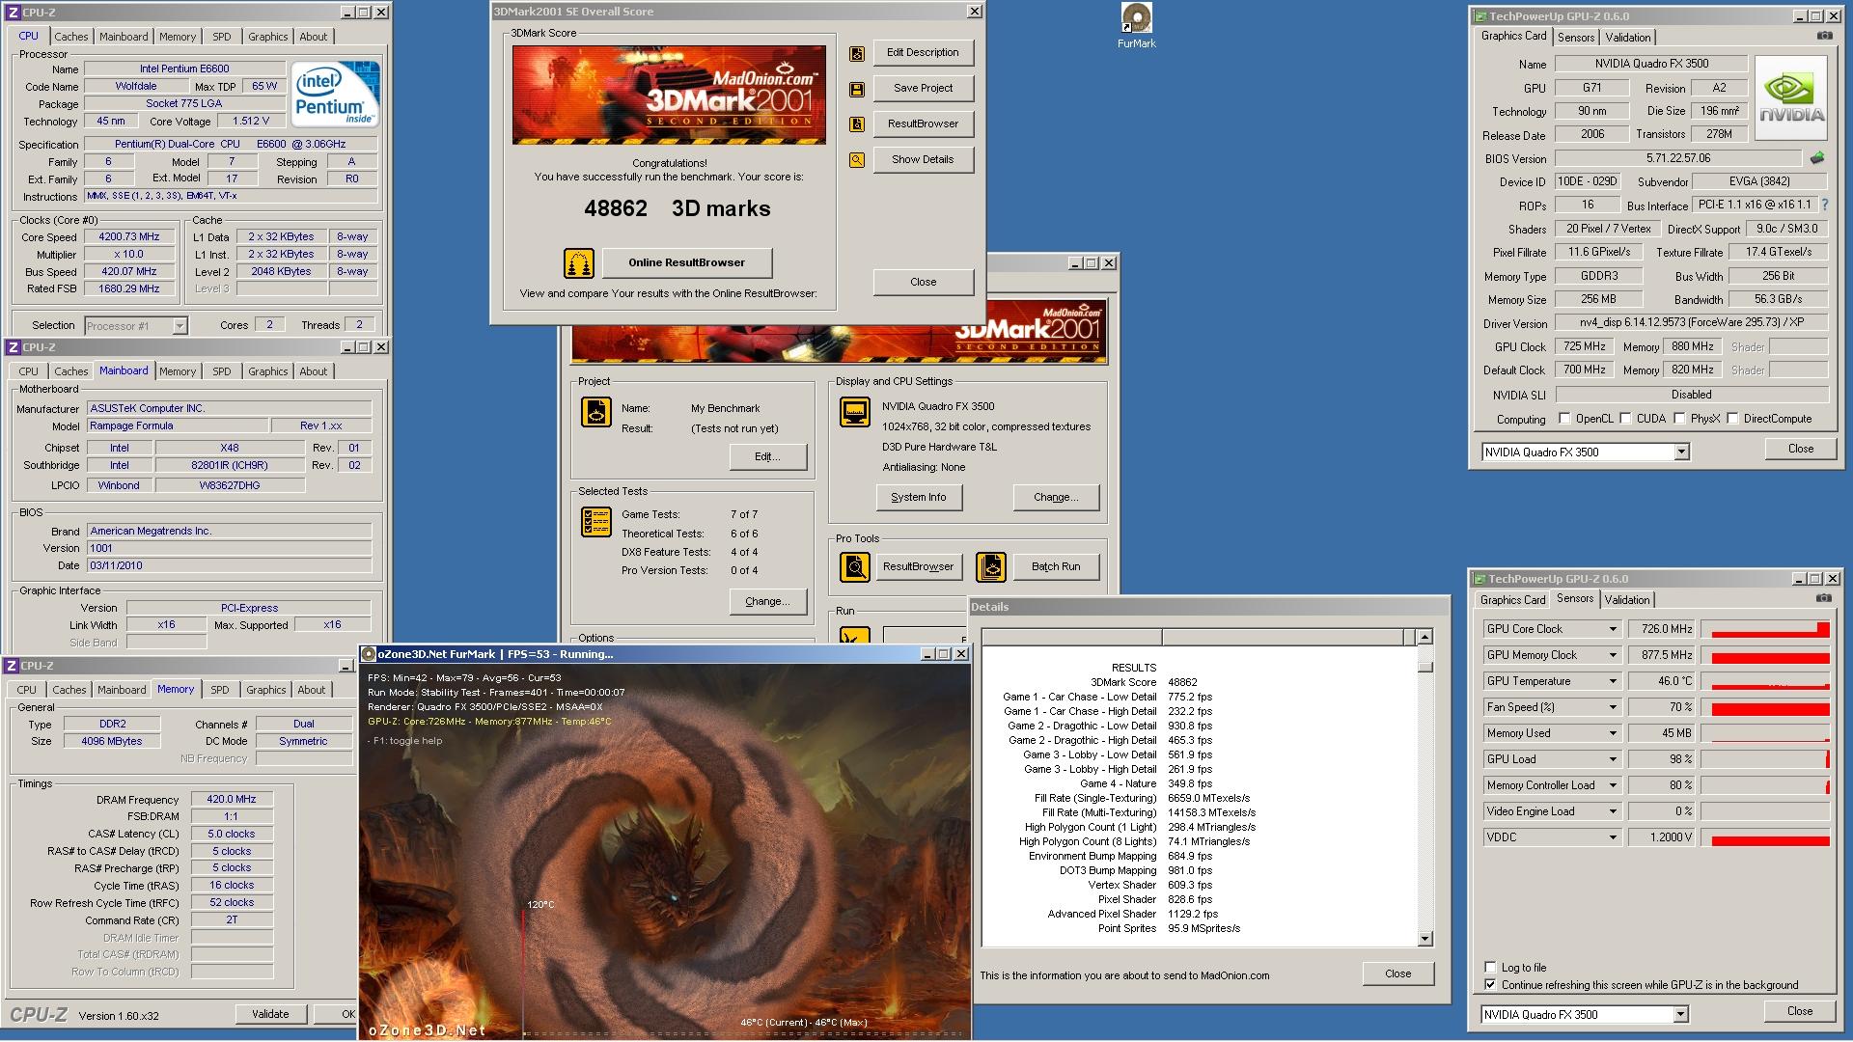Click the Save Project floppy icon
The image size is (1853, 1042).
point(857,90)
